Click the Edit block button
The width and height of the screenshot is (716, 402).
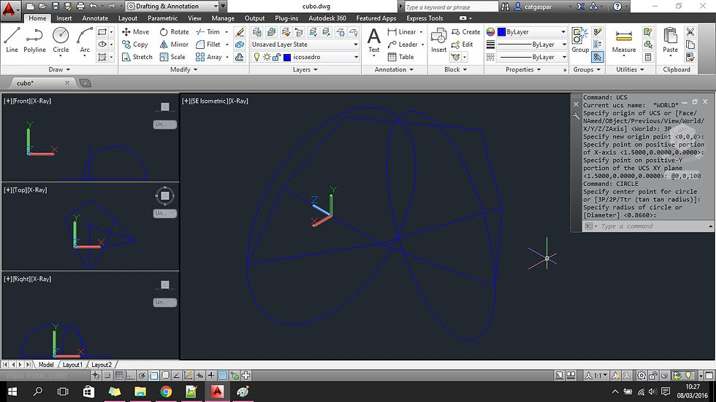(462, 45)
